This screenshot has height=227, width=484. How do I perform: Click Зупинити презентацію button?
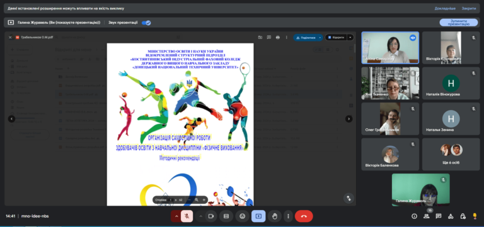[x=458, y=23]
